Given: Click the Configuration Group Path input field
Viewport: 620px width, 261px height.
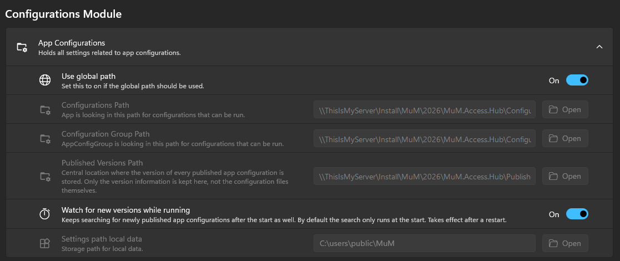Looking at the screenshot, I should [x=425, y=138].
